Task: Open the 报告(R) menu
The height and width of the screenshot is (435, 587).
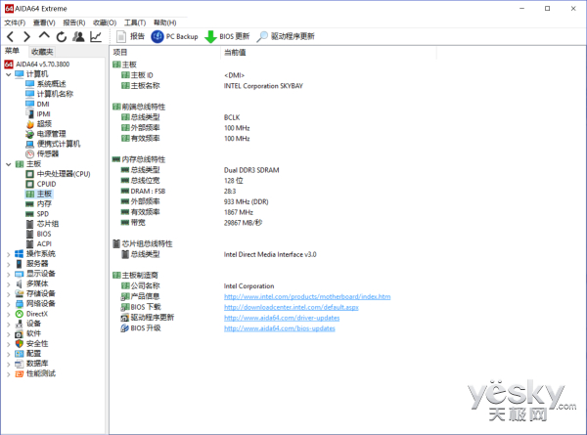Action: [74, 22]
